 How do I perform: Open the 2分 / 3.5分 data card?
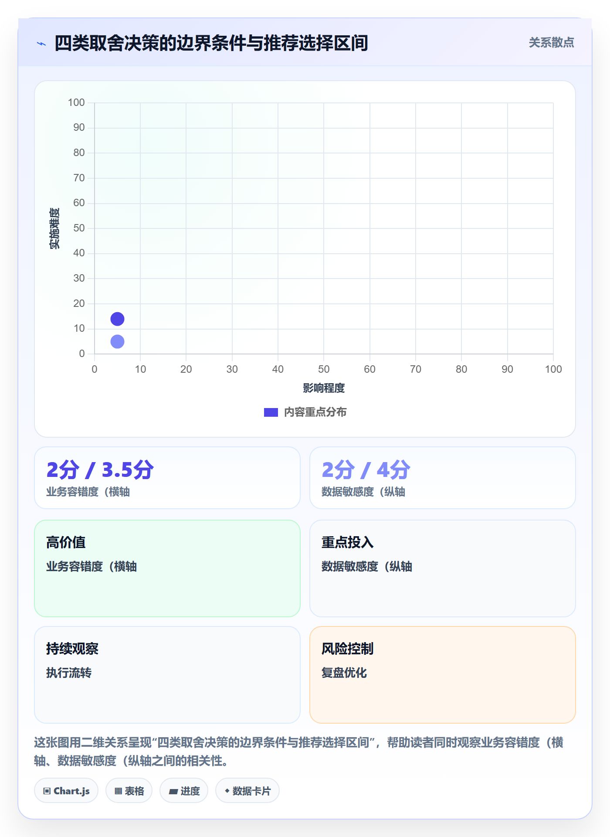coord(167,478)
